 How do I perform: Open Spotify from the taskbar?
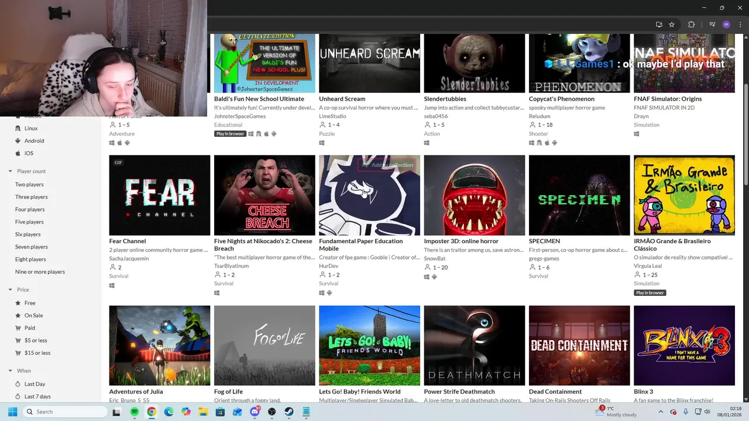point(134,412)
